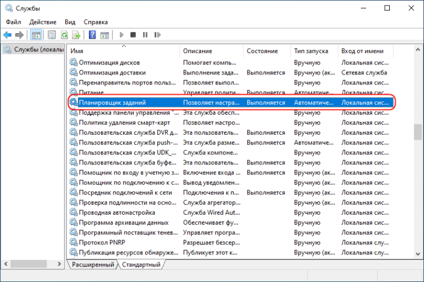
Task: Click the Export List toolbar icon
Action: click(x=77, y=35)
